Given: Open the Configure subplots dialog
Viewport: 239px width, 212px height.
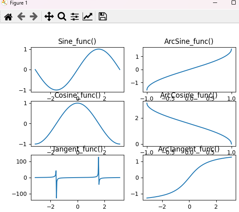Looking at the screenshot, I should coord(75,17).
